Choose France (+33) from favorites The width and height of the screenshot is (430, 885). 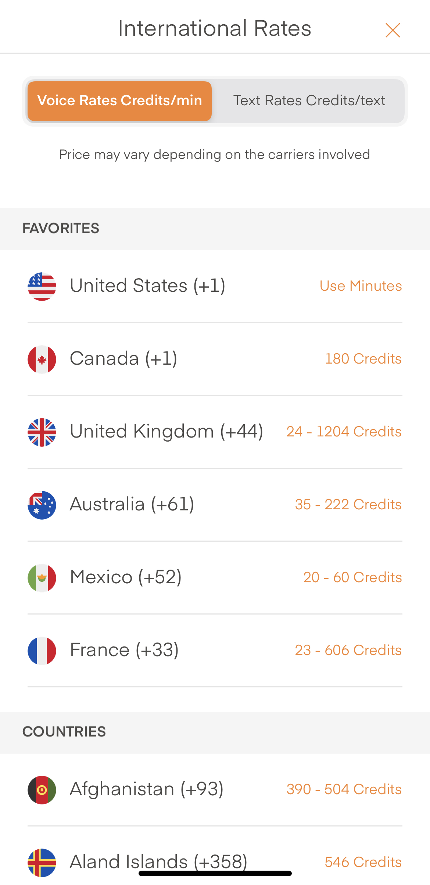point(124,650)
